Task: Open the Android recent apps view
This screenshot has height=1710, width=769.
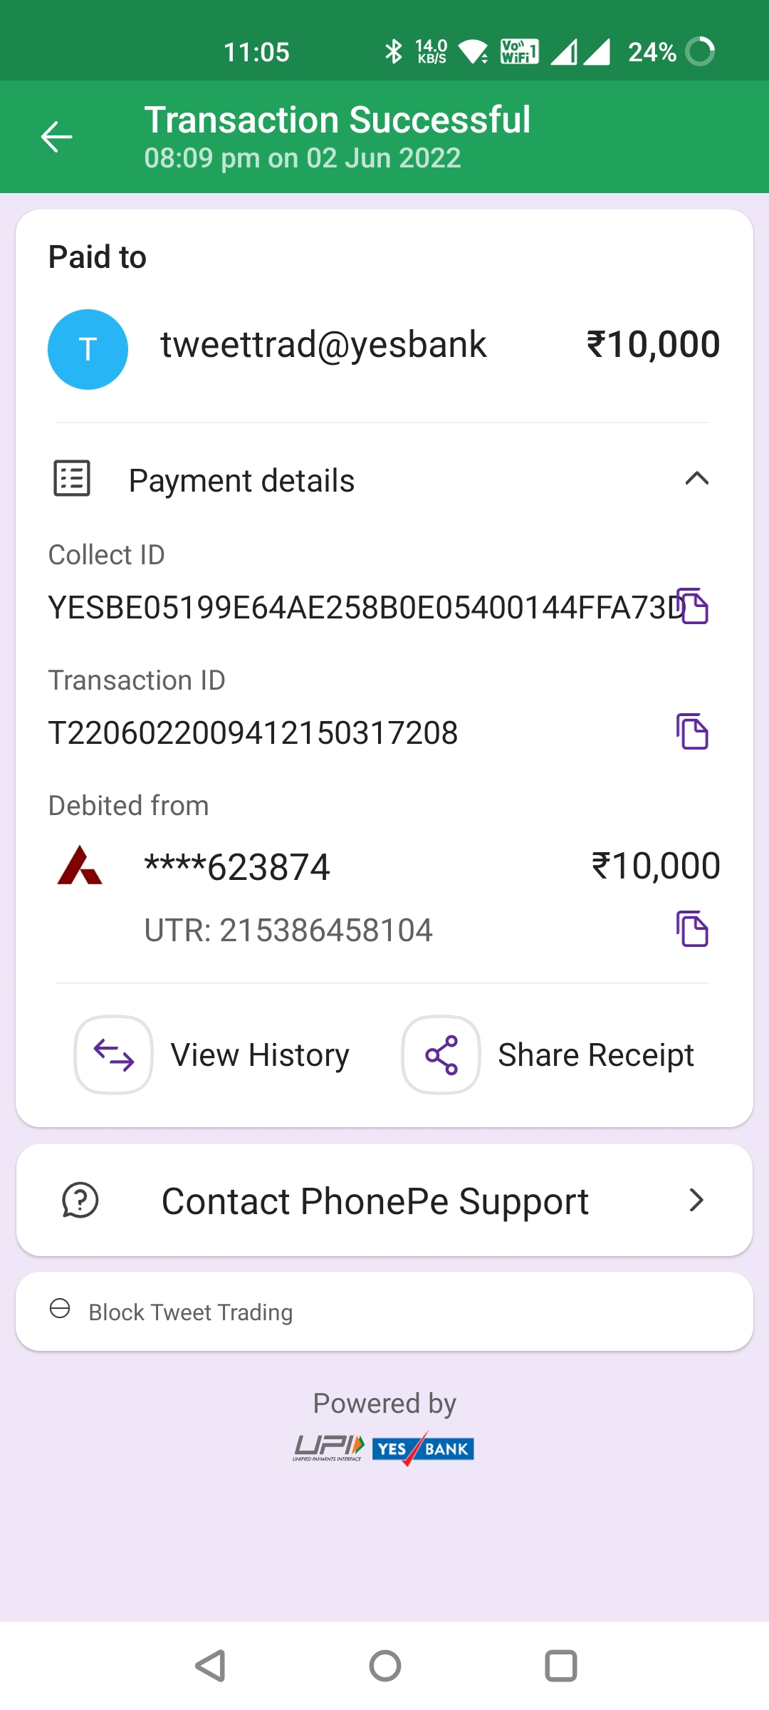Action: (560, 1666)
